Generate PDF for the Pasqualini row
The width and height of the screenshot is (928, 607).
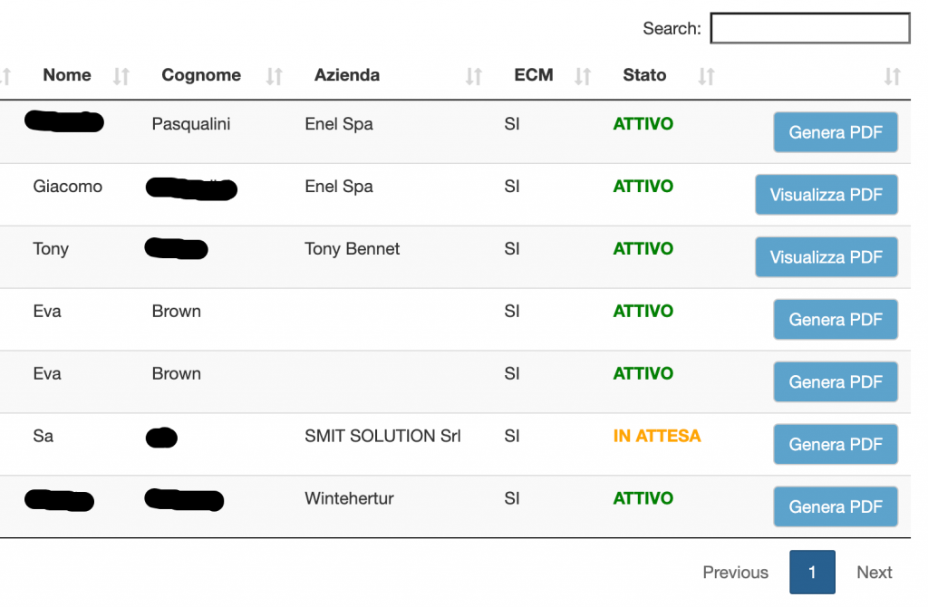click(835, 132)
